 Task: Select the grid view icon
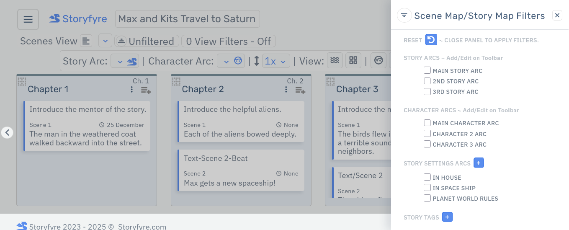tap(353, 61)
